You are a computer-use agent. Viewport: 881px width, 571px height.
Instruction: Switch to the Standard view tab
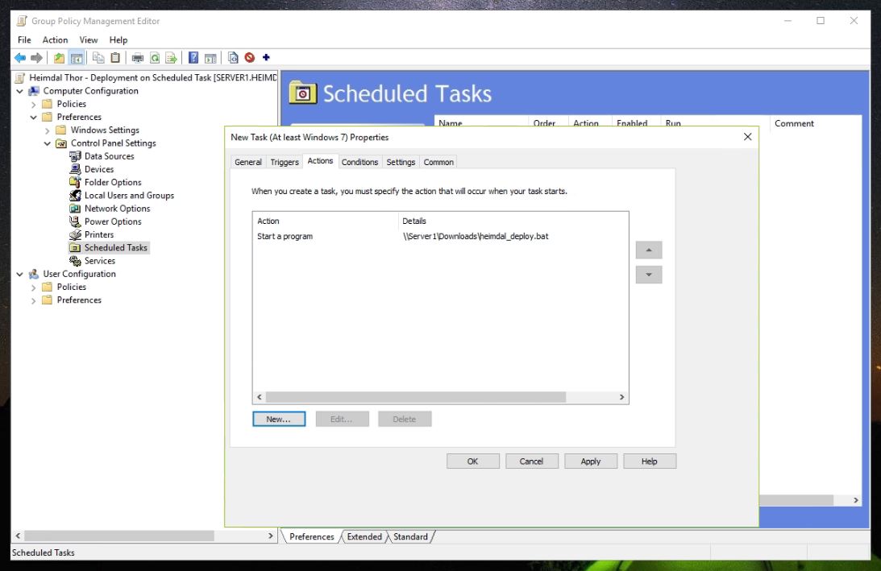(411, 536)
